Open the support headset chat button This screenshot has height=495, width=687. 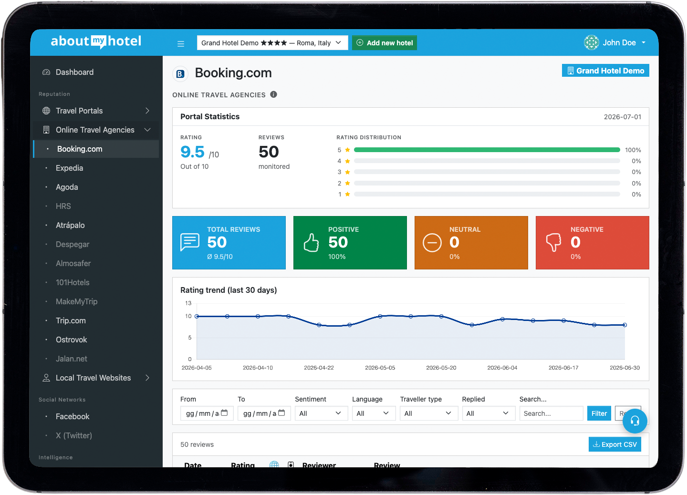tap(635, 421)
